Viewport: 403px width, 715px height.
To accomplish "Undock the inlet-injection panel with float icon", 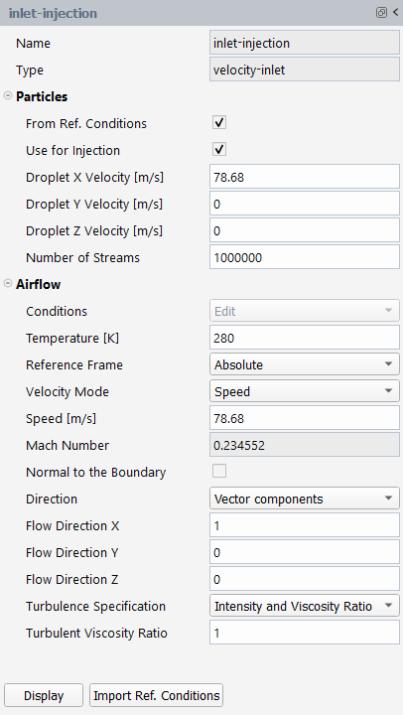I will [381, 13].
